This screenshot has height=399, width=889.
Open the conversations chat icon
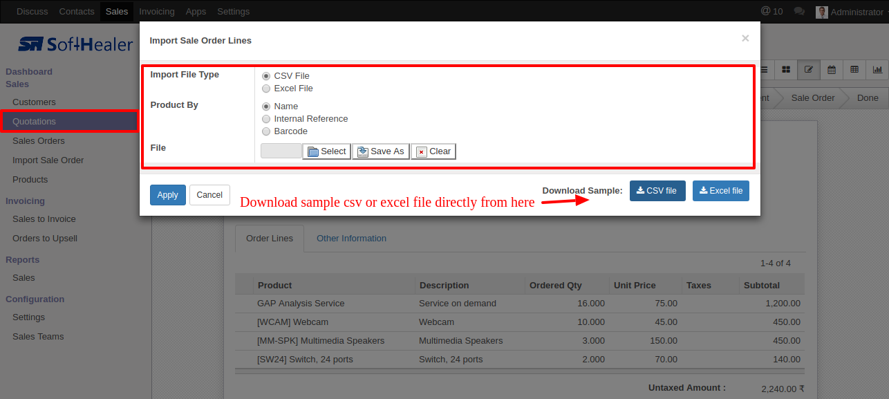(799, 11)
